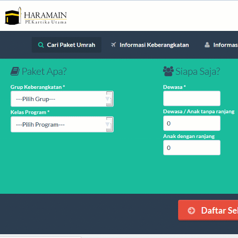Open the Pilih Grup dropdown
This screenshot has height=238, width=238.
pos(62,99)
